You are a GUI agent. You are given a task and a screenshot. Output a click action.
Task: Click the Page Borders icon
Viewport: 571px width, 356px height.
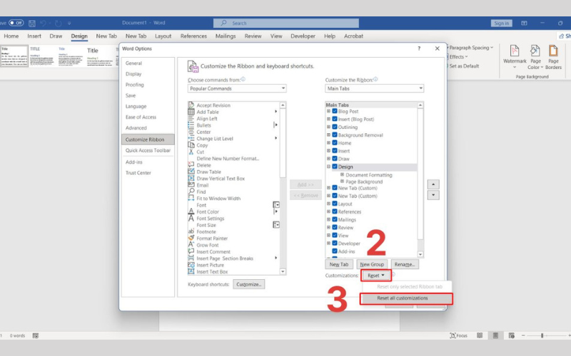click(x=553, y=52)
